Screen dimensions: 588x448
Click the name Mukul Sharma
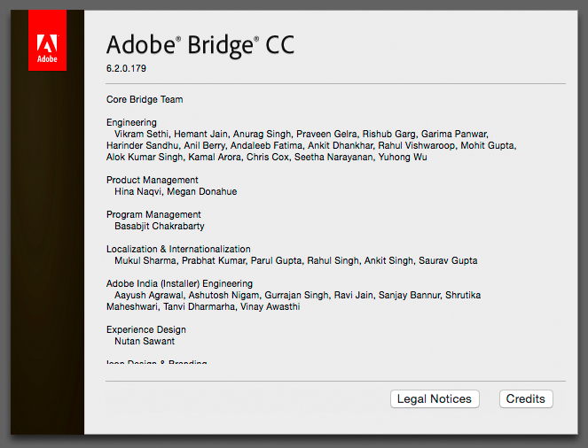[145, 261]
